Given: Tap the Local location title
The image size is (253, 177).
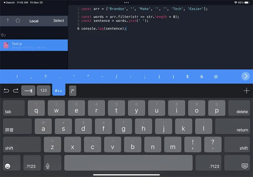Looking at the screenshot, I should (x=34, y=21).
